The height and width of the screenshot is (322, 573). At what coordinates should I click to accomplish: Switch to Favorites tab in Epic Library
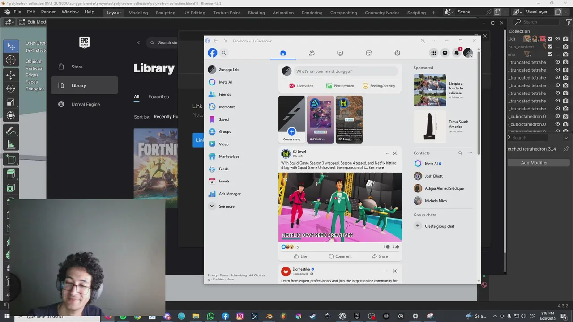(x=158, y=97)
